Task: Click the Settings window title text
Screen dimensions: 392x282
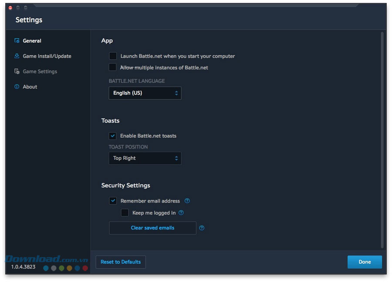Action: click(29, 20)
